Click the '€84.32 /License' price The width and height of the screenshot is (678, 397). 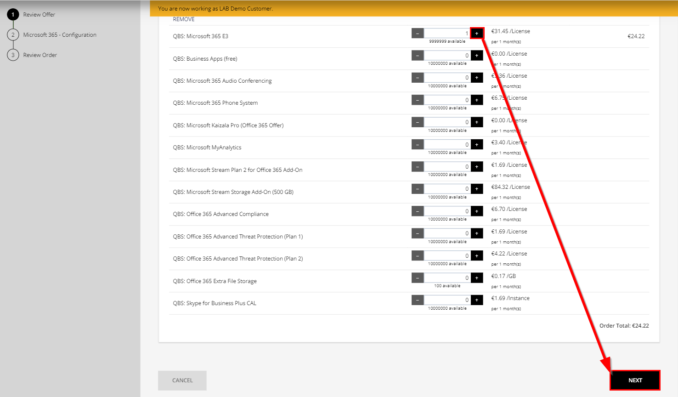[x=511, y=187]
